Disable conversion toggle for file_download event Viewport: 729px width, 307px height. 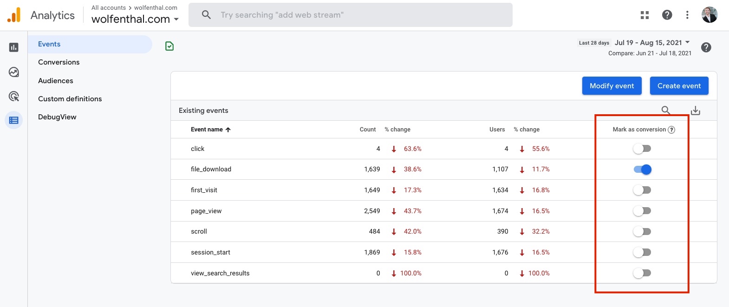pos(642,170)
